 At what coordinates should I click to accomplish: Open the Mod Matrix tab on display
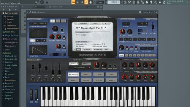point(98,50)
